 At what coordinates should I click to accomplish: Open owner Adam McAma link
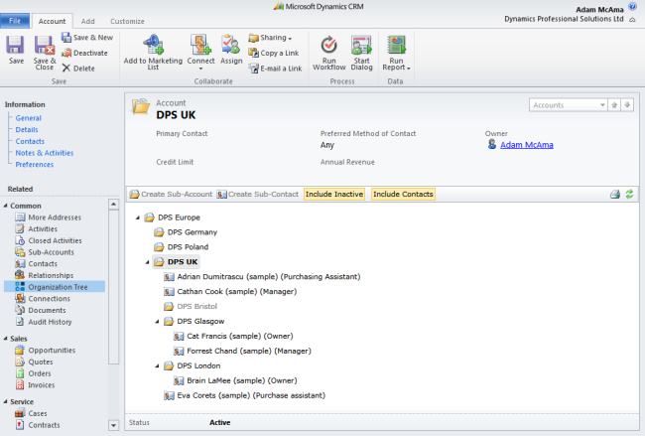(527, 145)
